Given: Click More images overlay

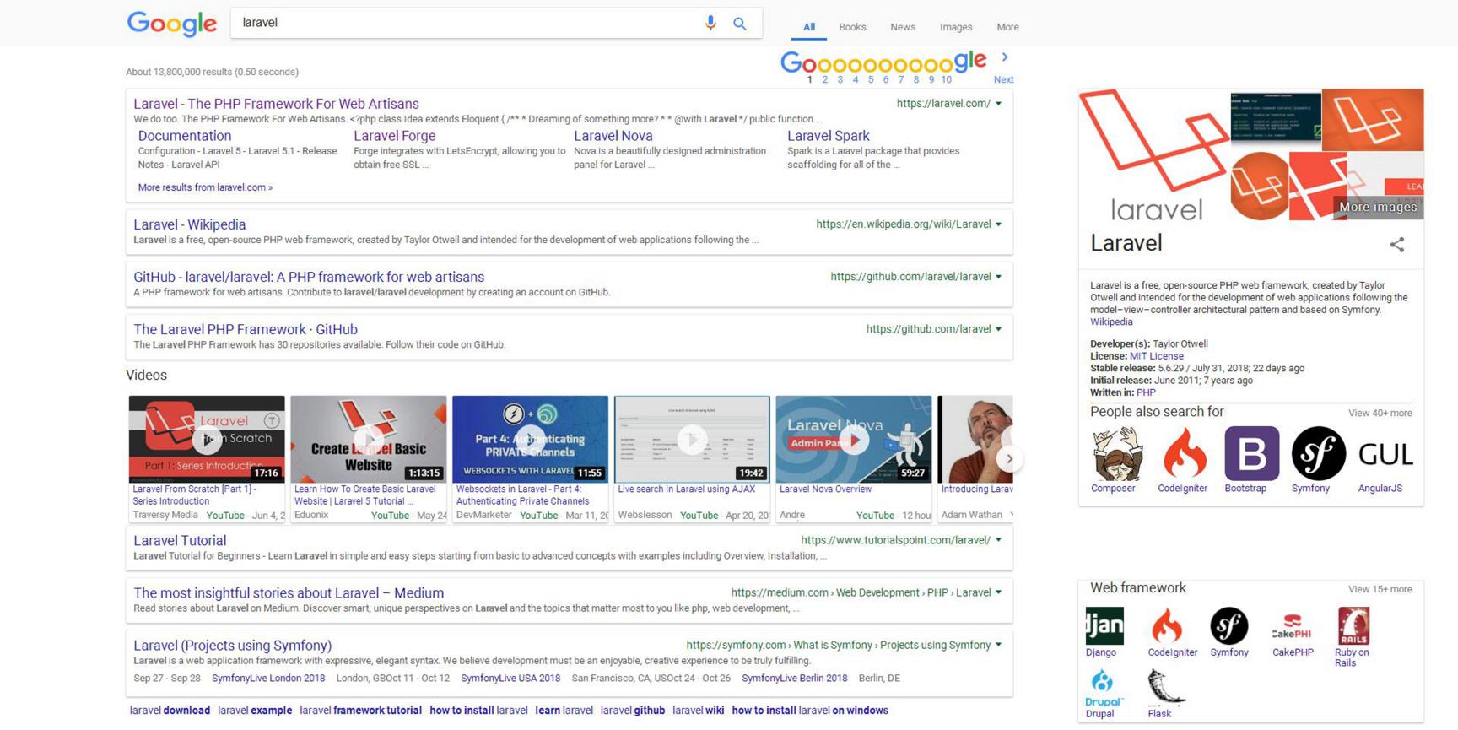Looking at the screenshot, I should tap(1378, 207).
